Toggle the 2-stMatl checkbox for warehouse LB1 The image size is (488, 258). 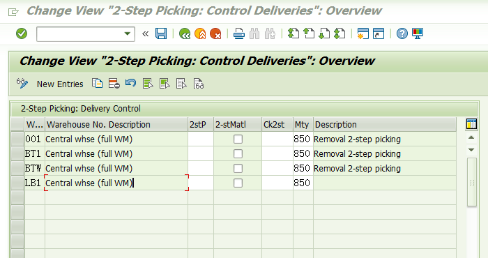[x=238, y=183]
